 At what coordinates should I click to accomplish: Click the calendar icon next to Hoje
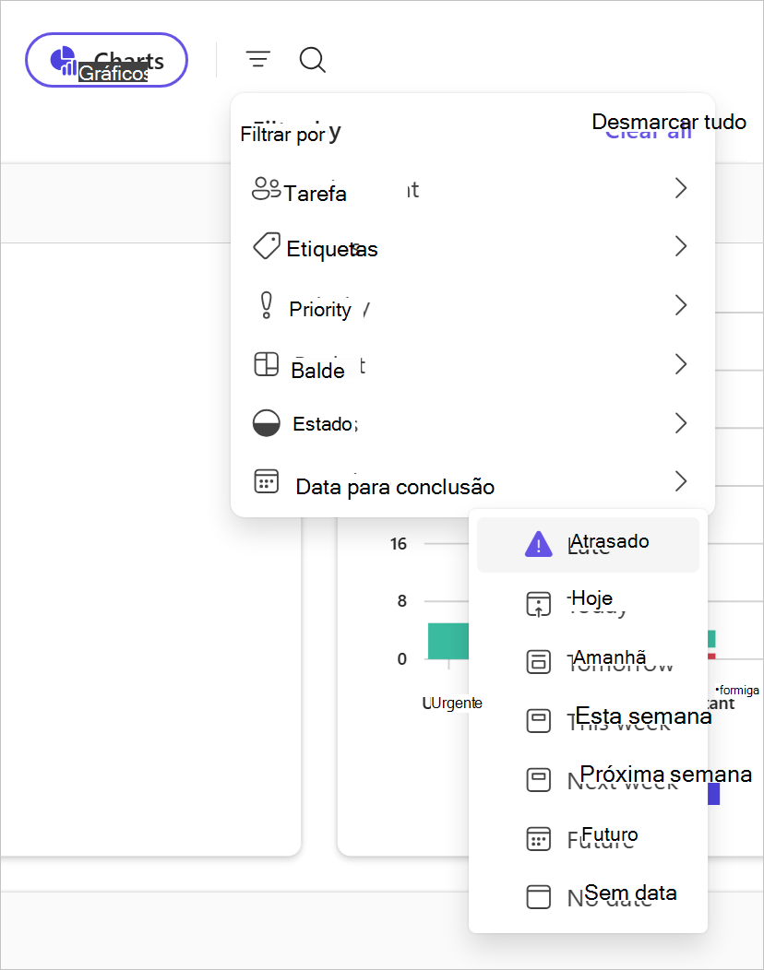pyautogui.click(x=538, y=604)
